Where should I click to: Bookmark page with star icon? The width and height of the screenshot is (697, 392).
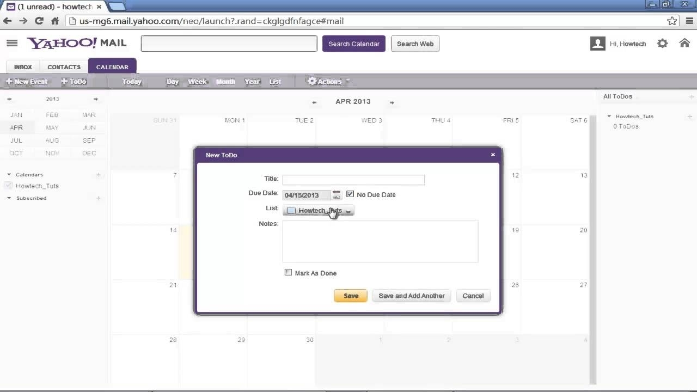(672, 21)
